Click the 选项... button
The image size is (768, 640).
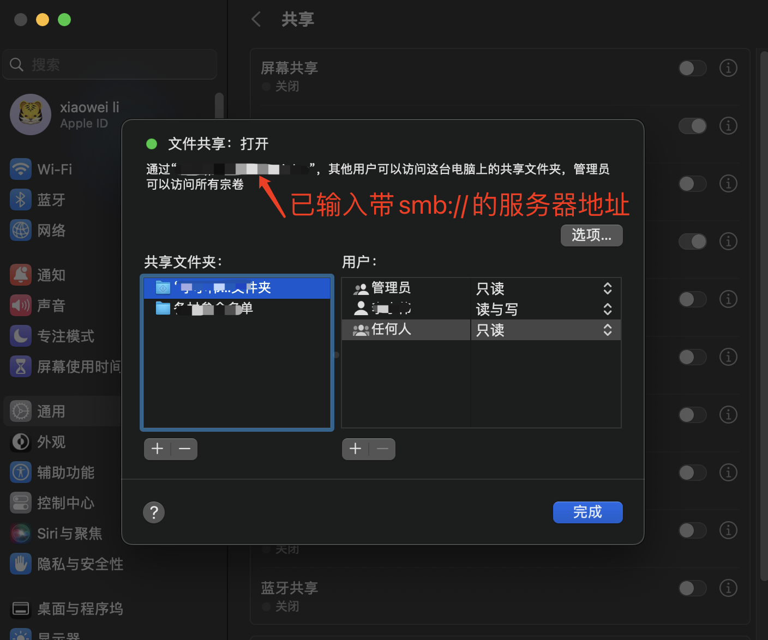(x=592, y=236)
